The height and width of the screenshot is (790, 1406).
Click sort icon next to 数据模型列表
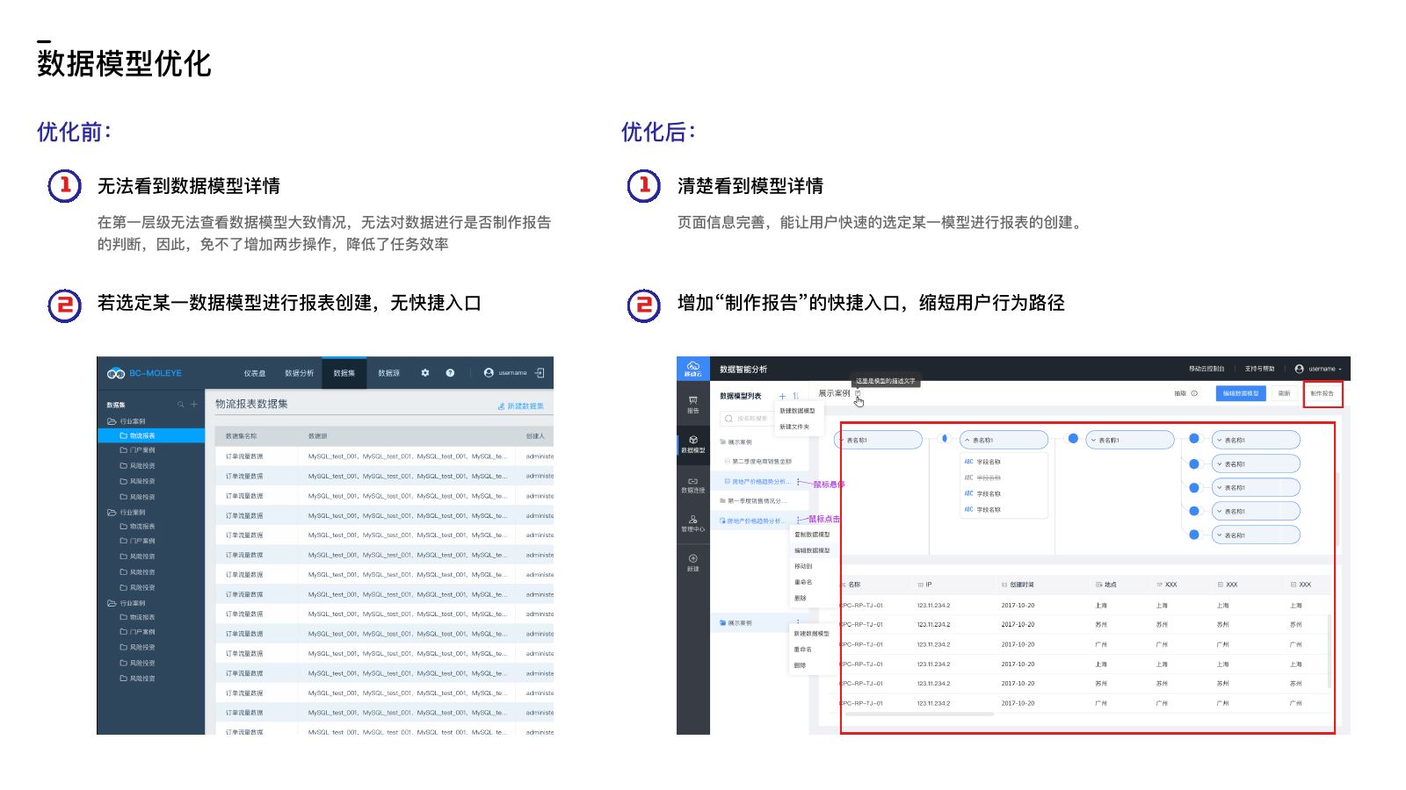click(x=795, y=396)
